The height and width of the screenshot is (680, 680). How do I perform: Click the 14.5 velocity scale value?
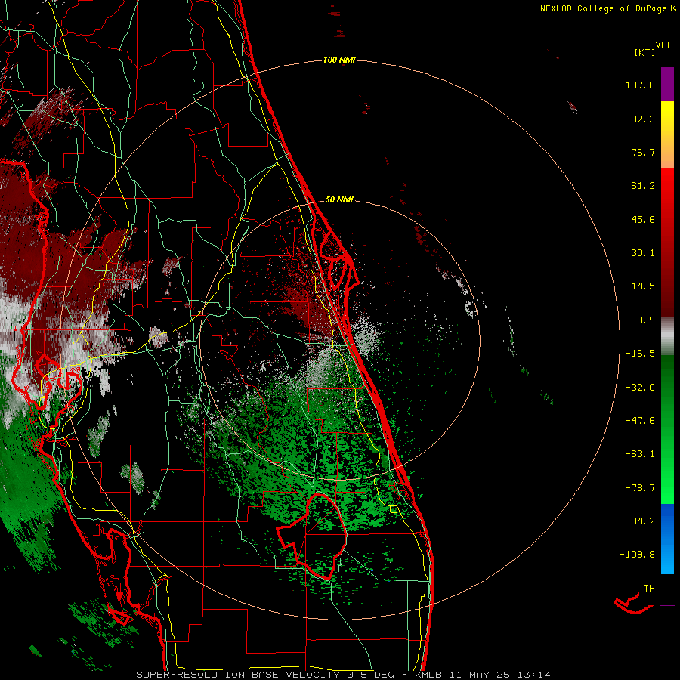point(643,286)
